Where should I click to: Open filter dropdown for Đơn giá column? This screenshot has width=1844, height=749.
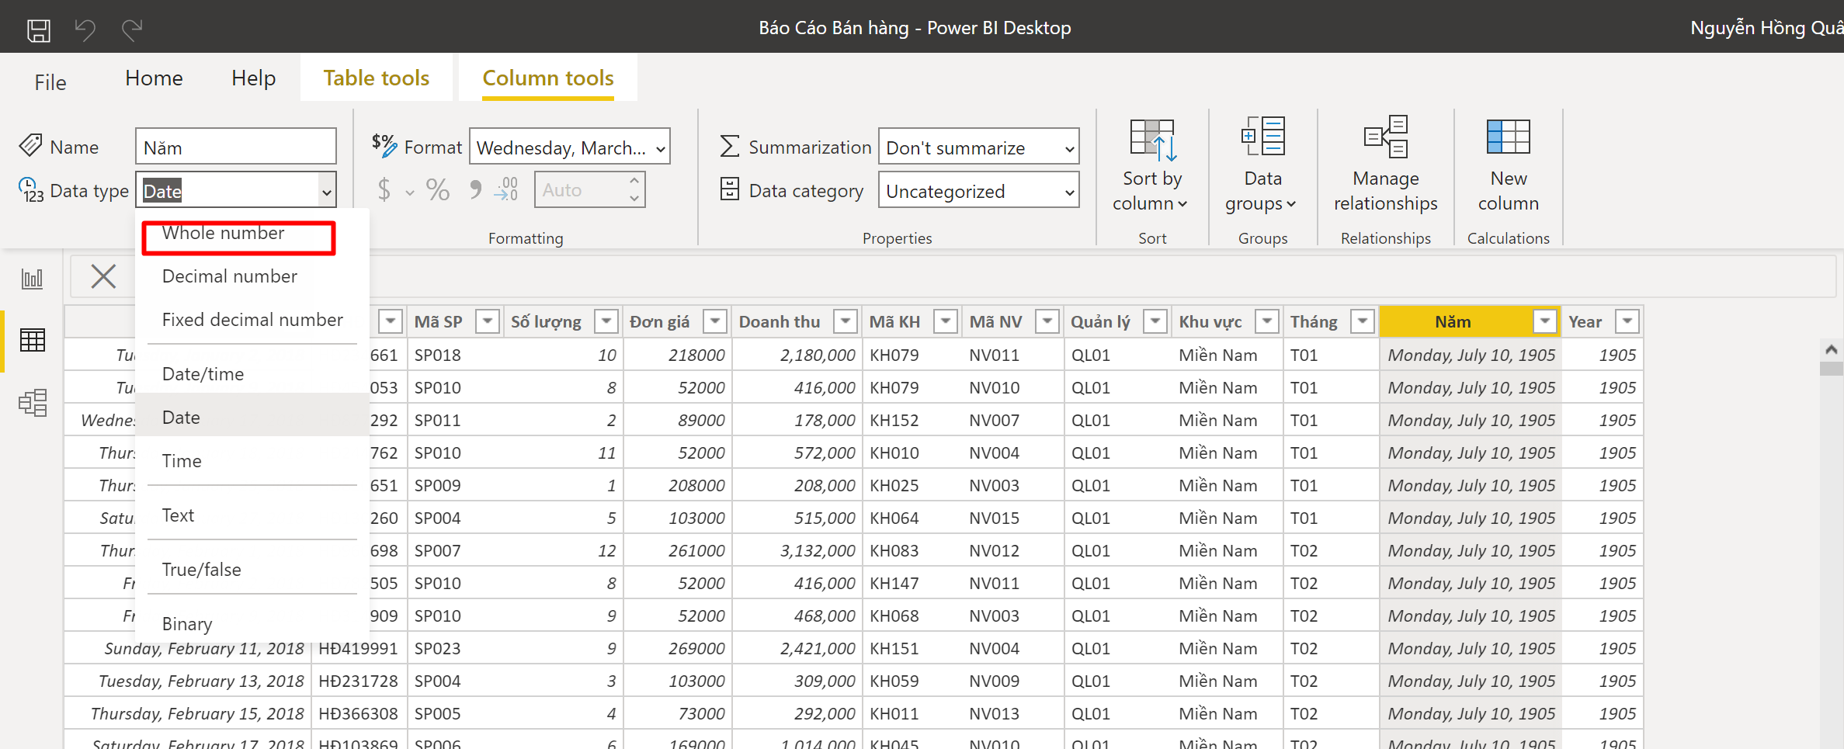coord(715,321)
